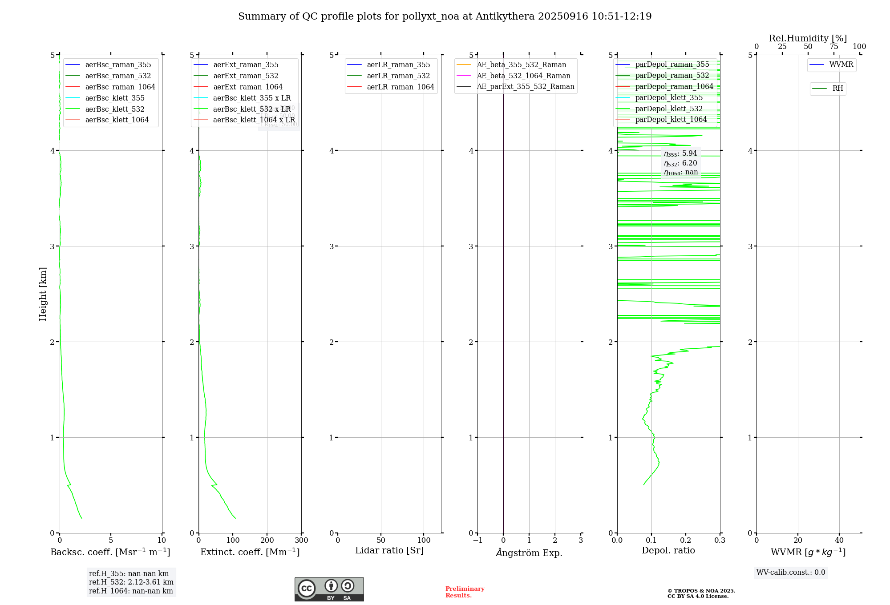Select aerExt_raman_1064 legend entry
Image resolution: width=890 pixels, height=605 pixels.
click(x=239, y=87)
